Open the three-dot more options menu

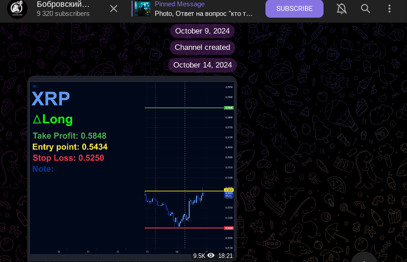point(389,9)
